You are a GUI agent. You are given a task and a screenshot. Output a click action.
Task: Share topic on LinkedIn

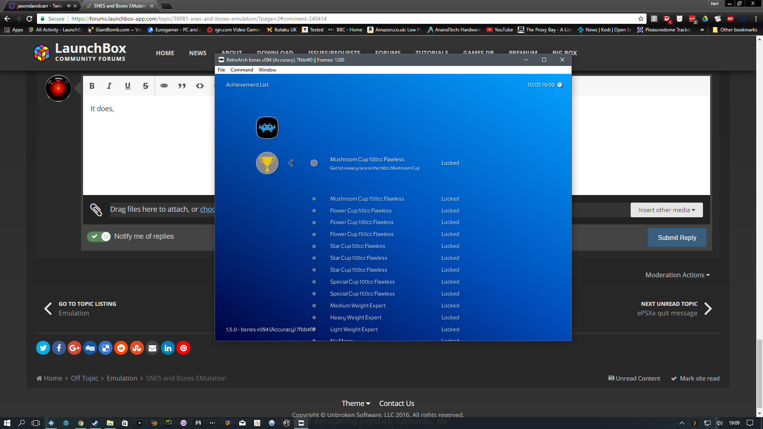coord(168,348)
